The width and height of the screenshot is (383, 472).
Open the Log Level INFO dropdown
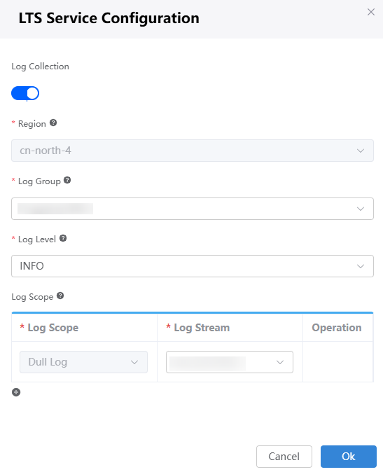(193, 266)
